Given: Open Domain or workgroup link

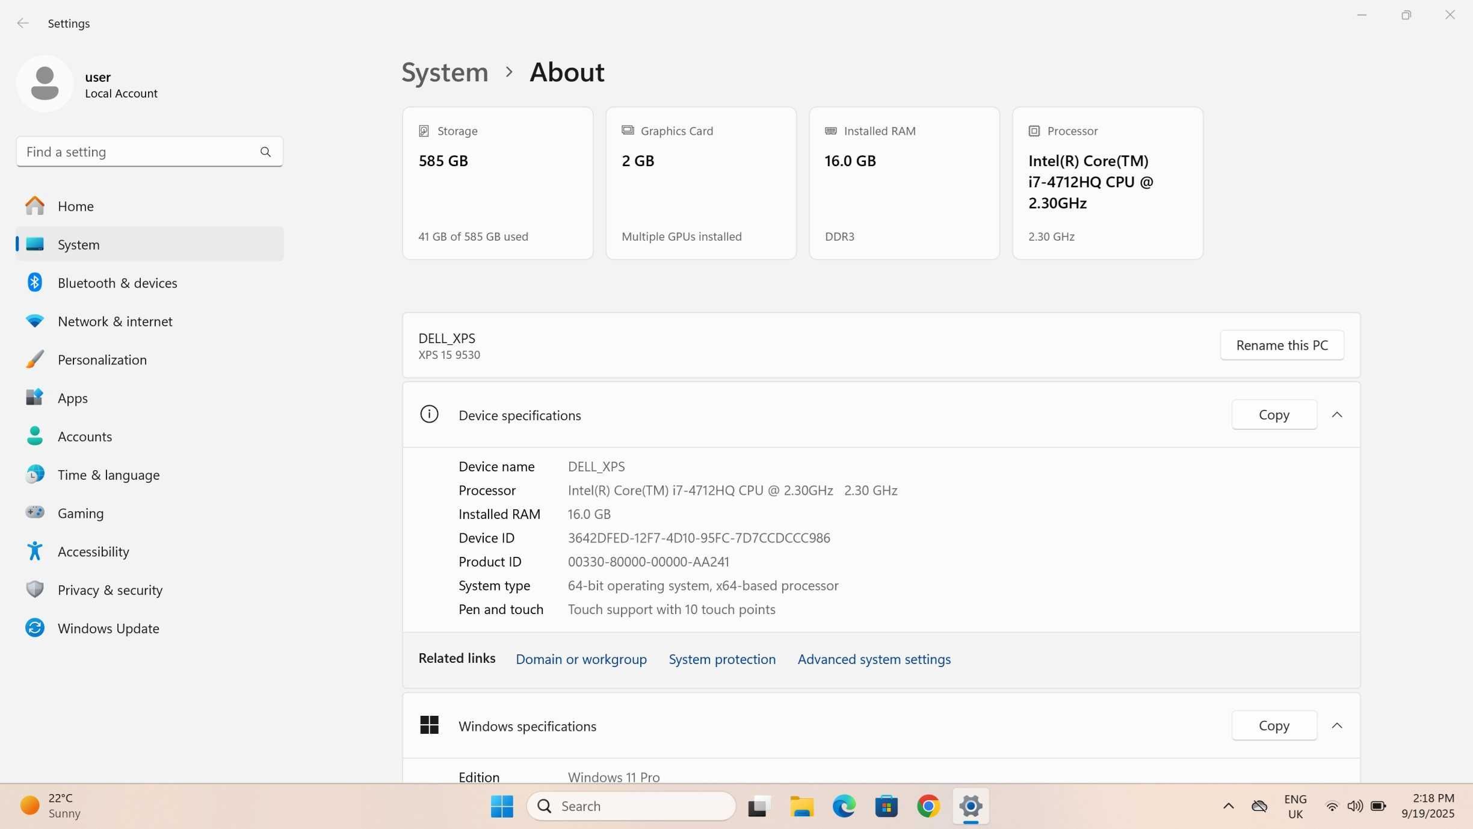Looking at the screenshot, I should 581,659.
